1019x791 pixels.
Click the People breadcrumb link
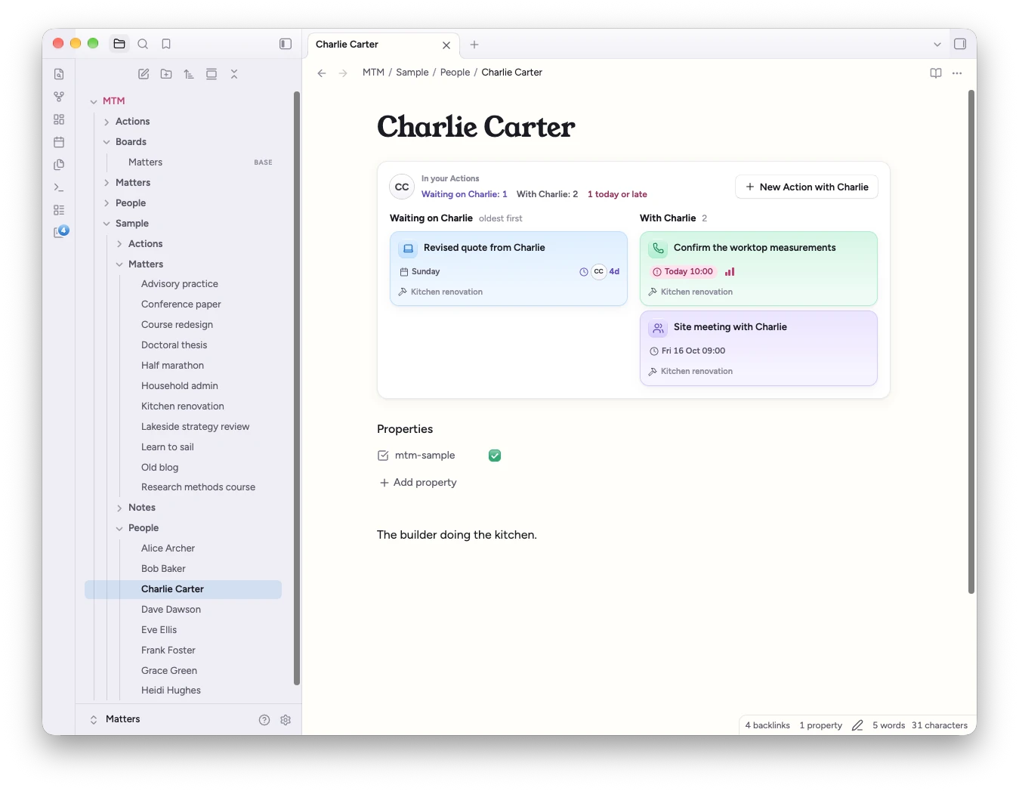pos(455,73)
